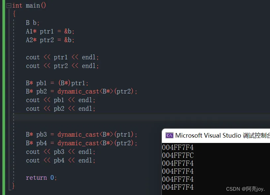Place cursor on 'cout << pb3 << endl;'

61,152
